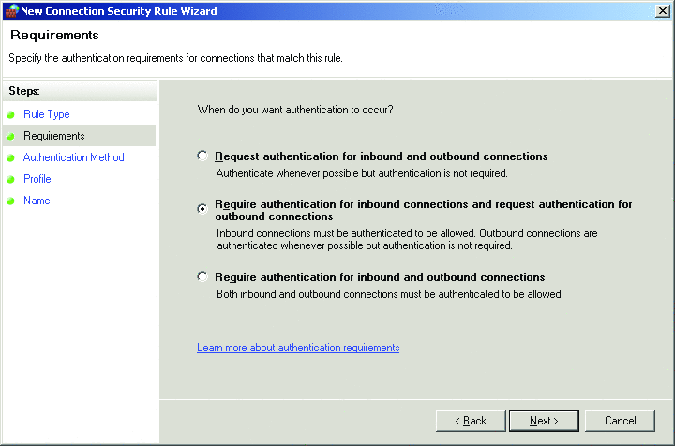The width and height of the screenshot is (675, 446).
Task: Click green bullet beside Rule Type
Action: 11,114
